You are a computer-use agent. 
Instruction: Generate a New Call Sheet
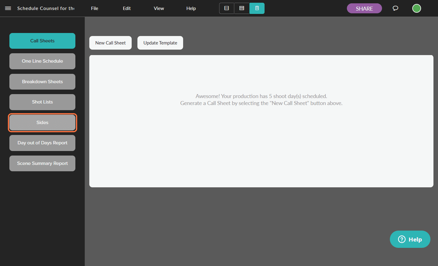pyautogui.click(x=110, y=43)
